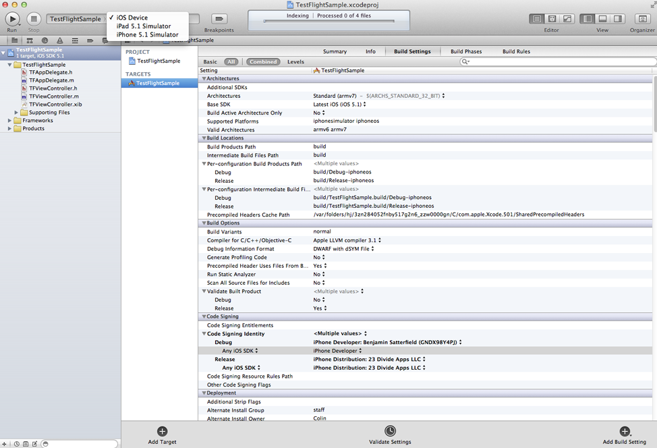Open the Symbol navigator icon
The height and width of the screenshot is (448, 657).
(29, 40)
